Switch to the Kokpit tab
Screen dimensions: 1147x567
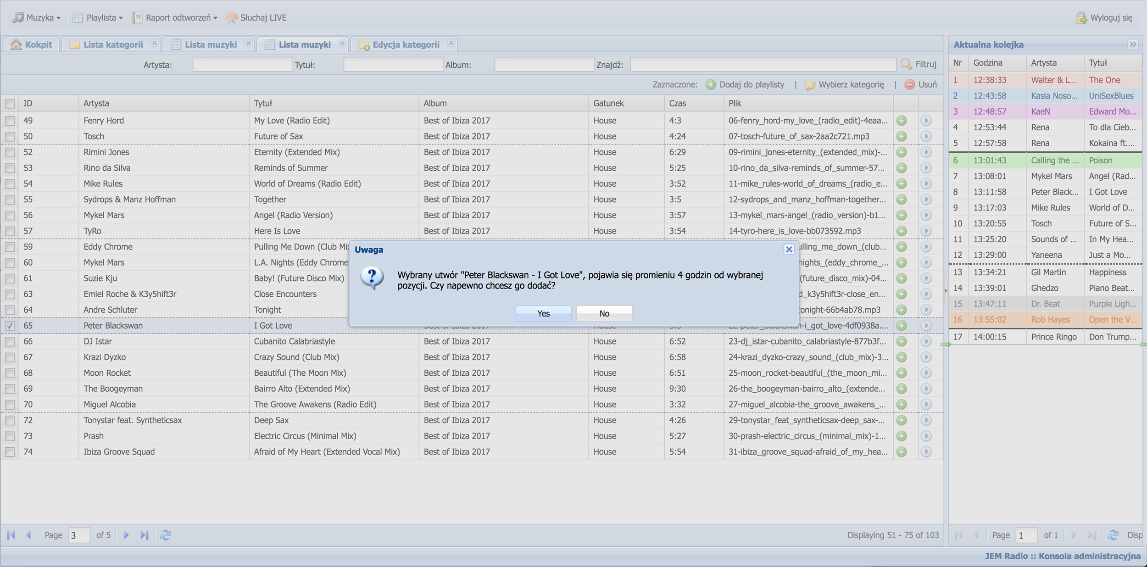[32, 44]
